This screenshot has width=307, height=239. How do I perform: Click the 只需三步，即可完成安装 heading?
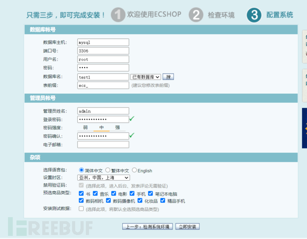click(66, 15)
